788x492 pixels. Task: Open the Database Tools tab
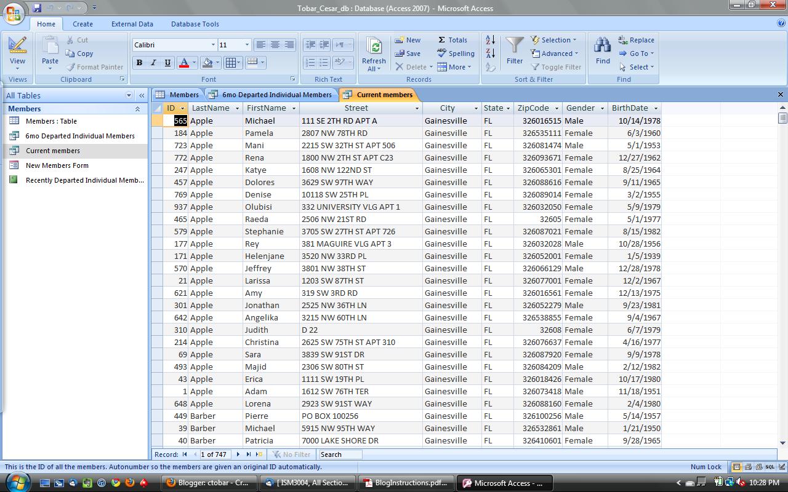point(195,24)
